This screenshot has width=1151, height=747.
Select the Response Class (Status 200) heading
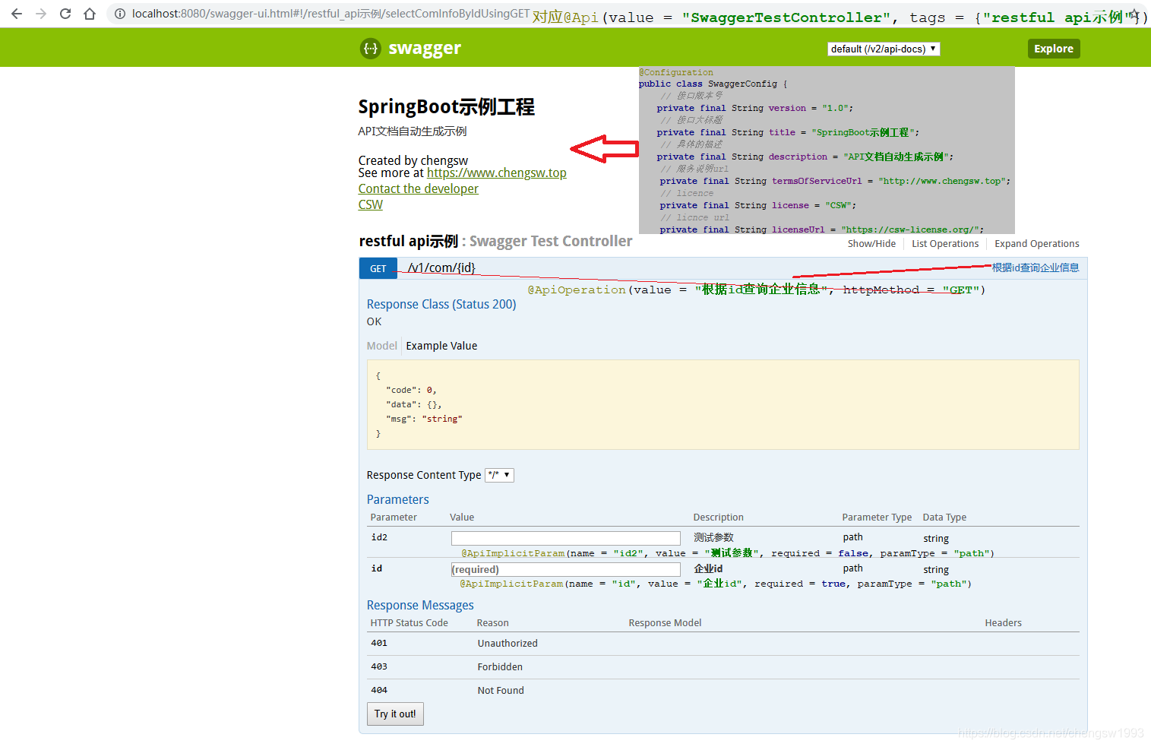pyautogui.click(x=441, y=305)
